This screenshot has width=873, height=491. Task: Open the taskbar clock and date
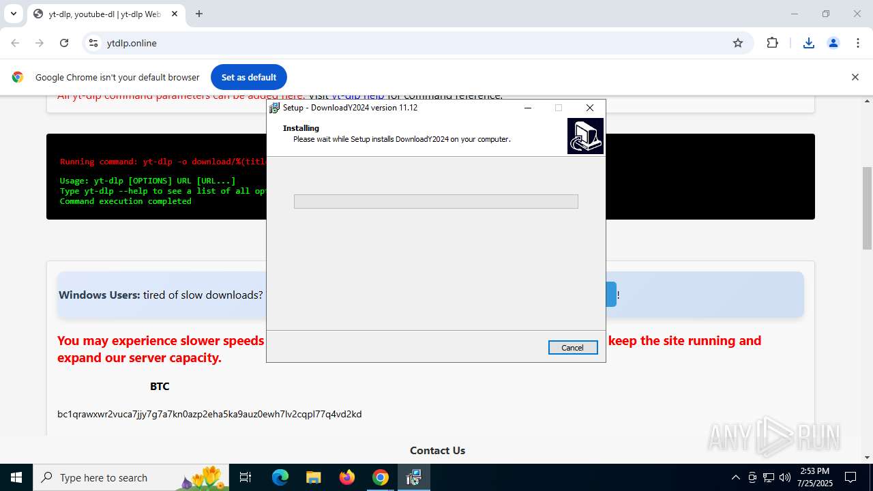click(x=814, y=477)
